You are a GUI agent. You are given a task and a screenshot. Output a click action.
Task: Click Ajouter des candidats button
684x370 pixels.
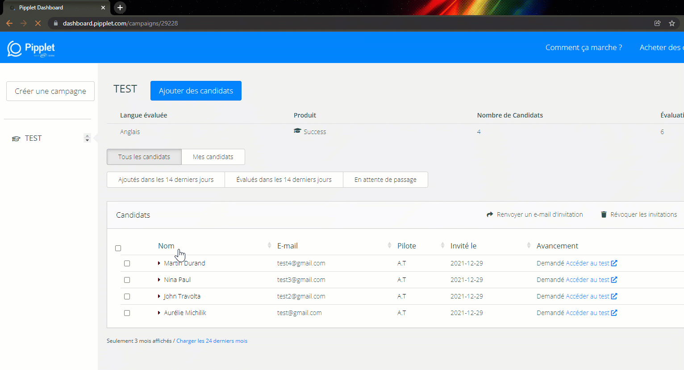tap(196, 91)
